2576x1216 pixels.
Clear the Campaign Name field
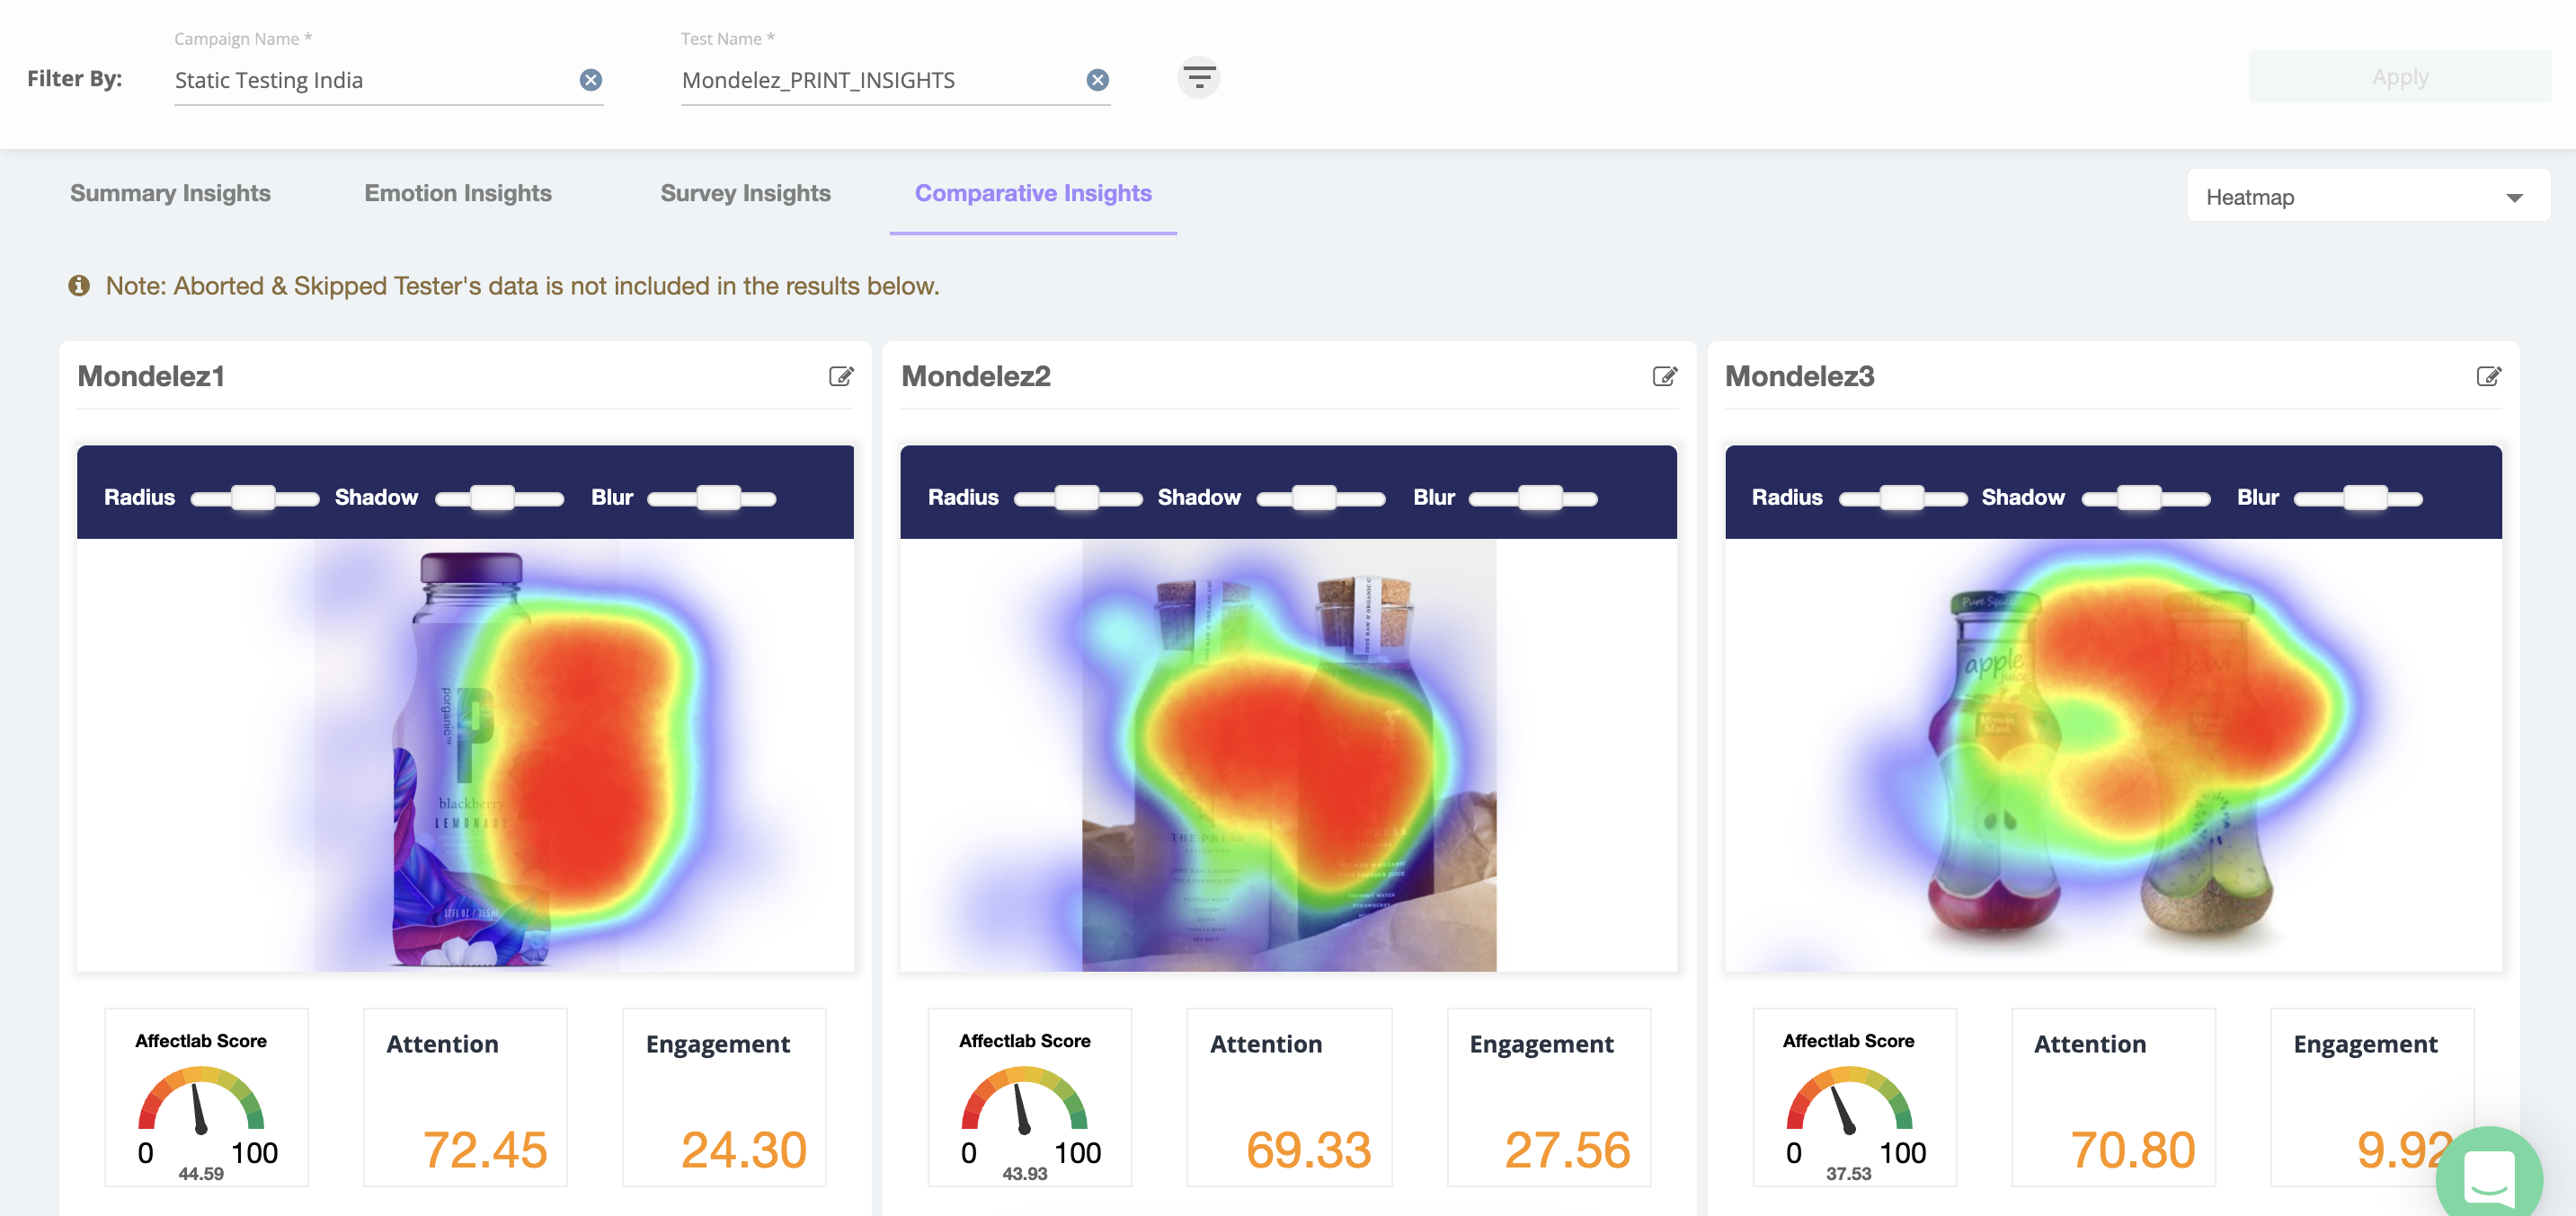[x=591, y=80]
